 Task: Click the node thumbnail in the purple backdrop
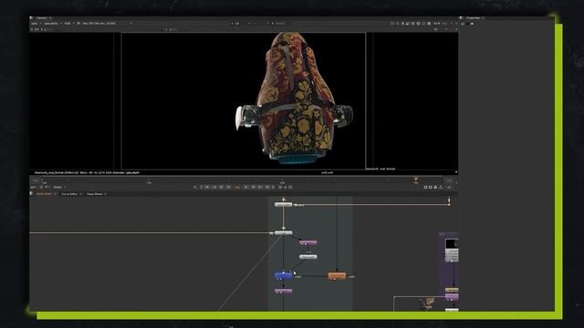pos(452,244)
